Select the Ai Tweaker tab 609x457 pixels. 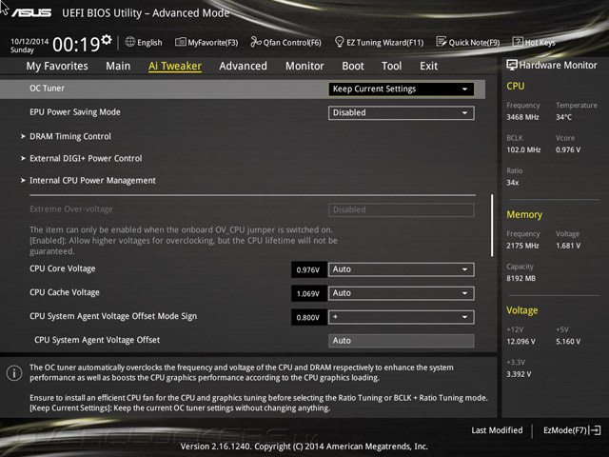click(x=175, y=66)
